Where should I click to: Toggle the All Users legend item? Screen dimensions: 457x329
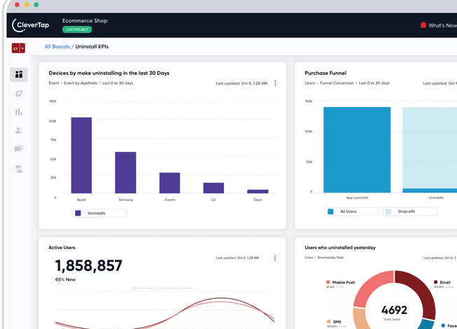(352, 211)
